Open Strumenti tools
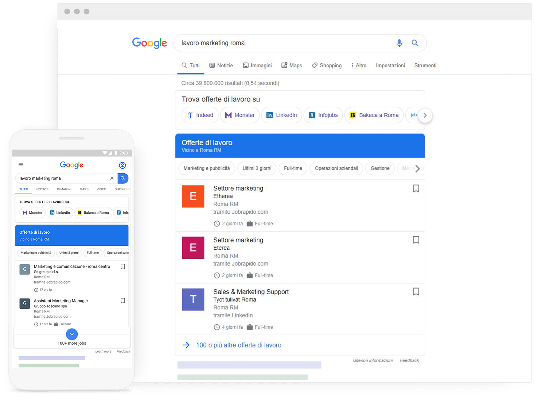The height and width of the screenshot is (404, 549). (425, 66)
